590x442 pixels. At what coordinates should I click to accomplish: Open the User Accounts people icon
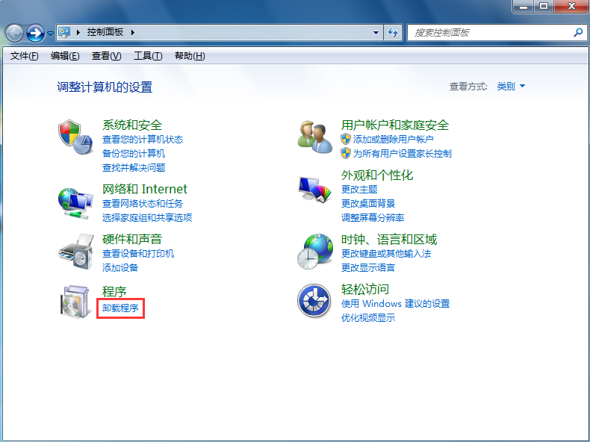315,137
